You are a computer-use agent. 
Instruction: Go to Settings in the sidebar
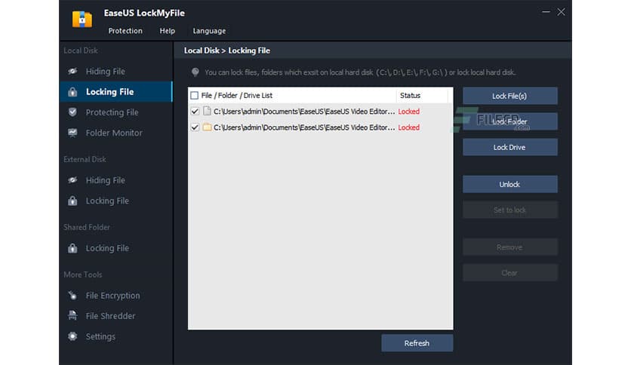point(116,336)
